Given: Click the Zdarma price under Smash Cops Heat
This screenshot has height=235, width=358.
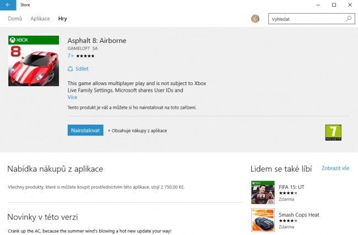Looking at the screenshot, I should pos(286,227).
